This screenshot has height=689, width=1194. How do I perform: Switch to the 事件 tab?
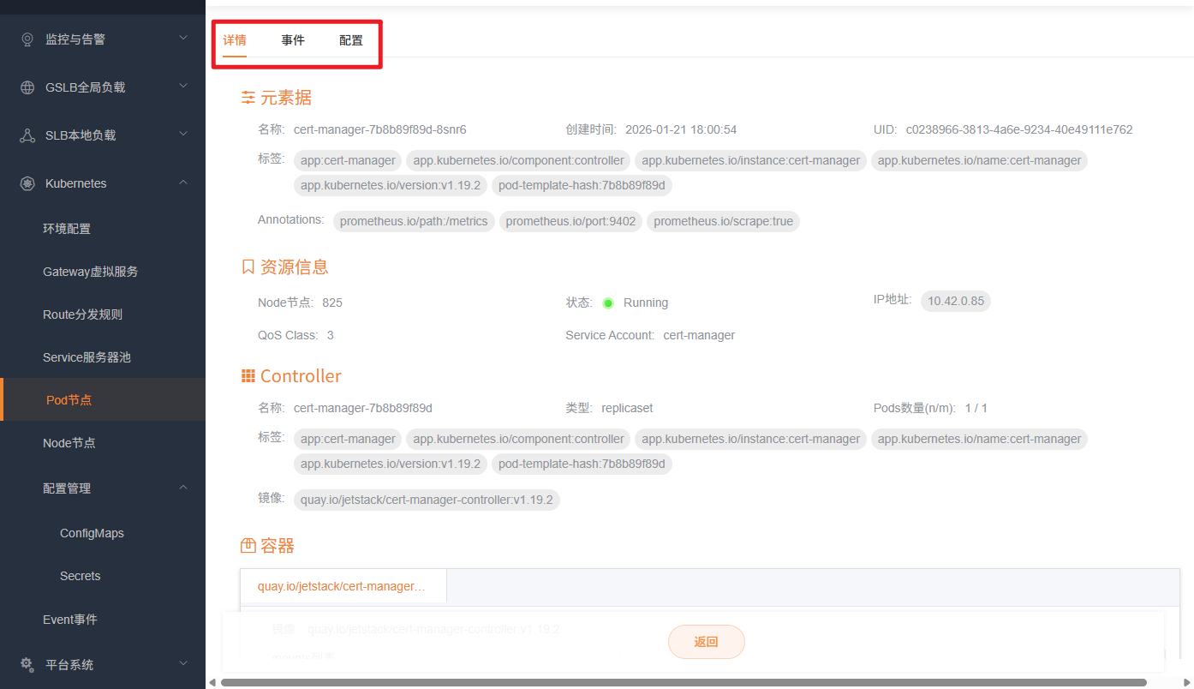tap(293, 39)
